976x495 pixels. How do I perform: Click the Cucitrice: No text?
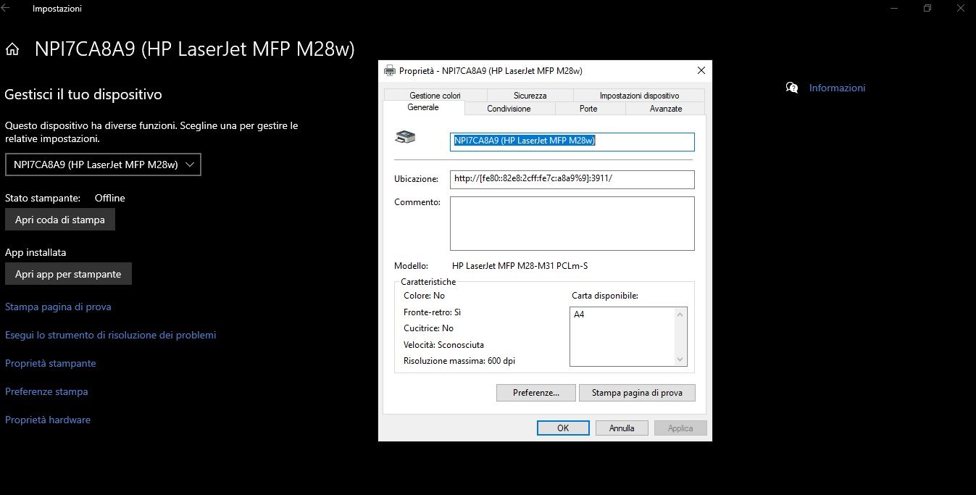[428, 328]
